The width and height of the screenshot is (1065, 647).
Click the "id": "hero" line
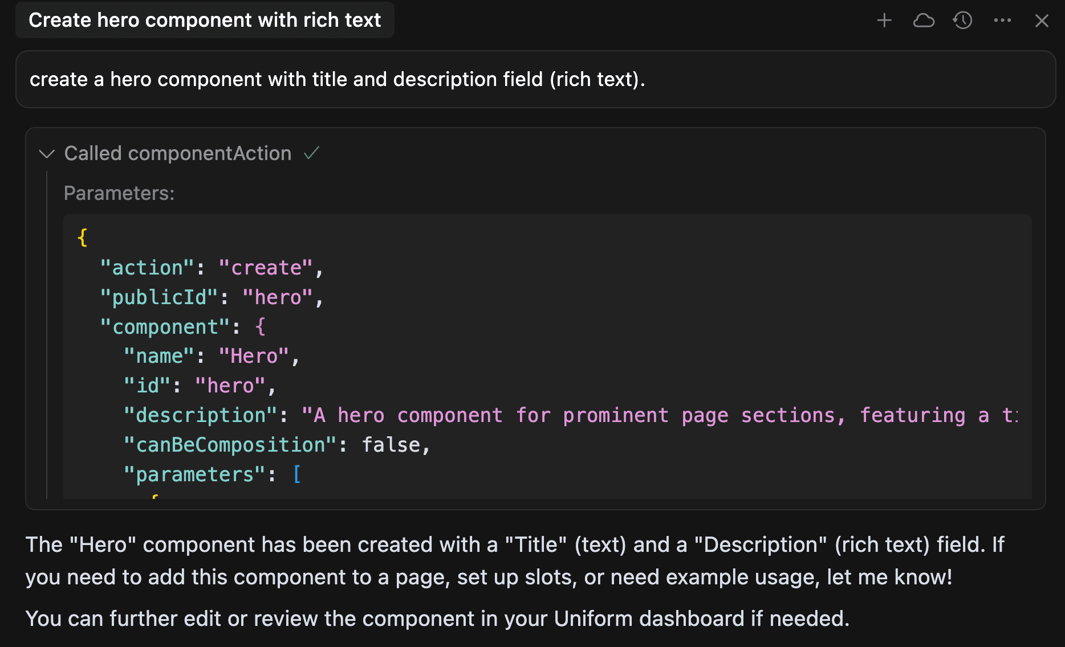(x=200, y=386)
